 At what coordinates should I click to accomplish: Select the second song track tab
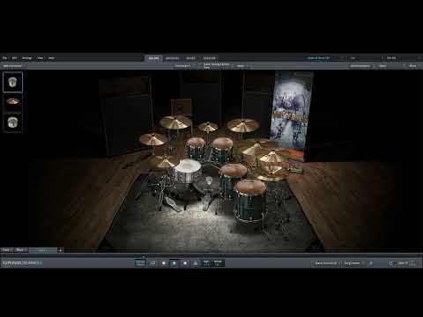pyautogui.click(x=20, y=250)
